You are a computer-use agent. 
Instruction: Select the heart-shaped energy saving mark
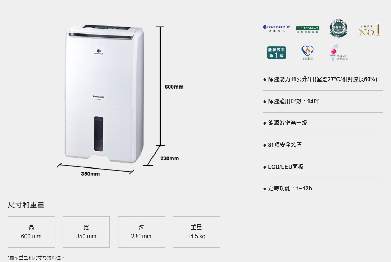(x=307, y=52)
